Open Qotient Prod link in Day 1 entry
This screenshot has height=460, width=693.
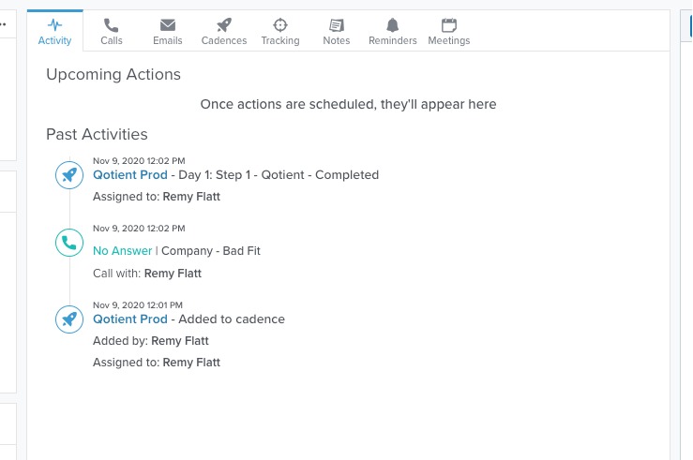130,175
